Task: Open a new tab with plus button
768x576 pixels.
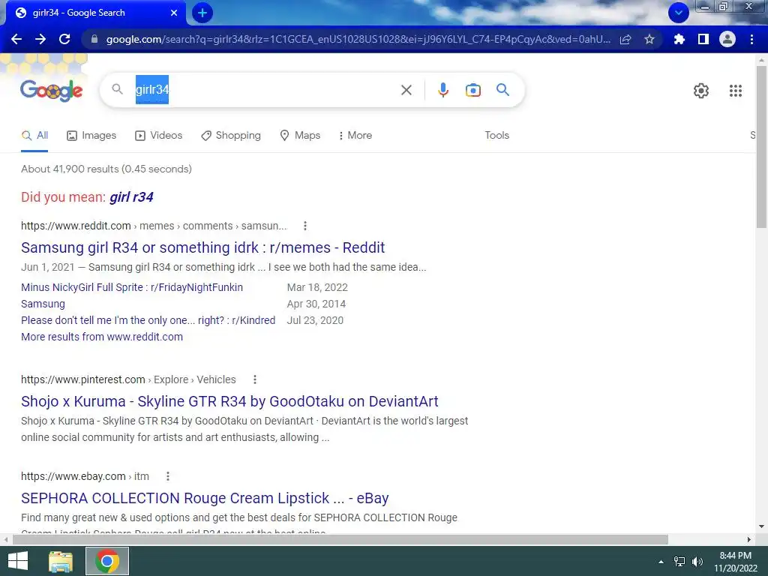Action: pos(202,13)
